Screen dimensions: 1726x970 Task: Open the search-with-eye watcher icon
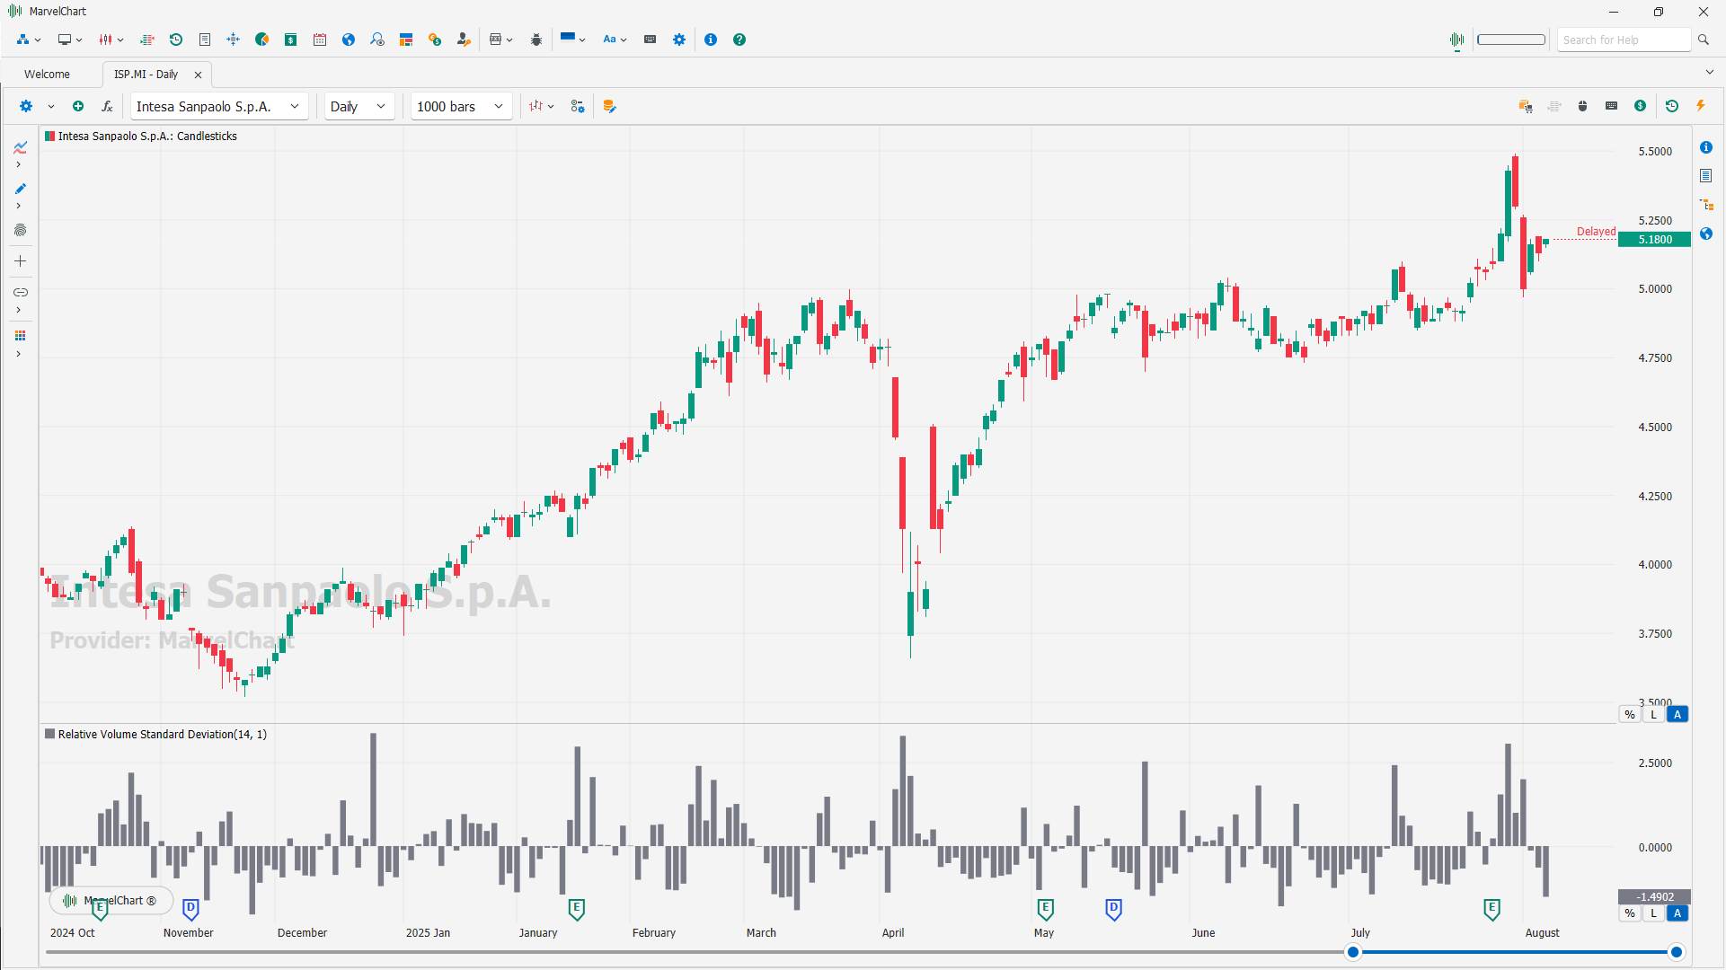point(377,40)
